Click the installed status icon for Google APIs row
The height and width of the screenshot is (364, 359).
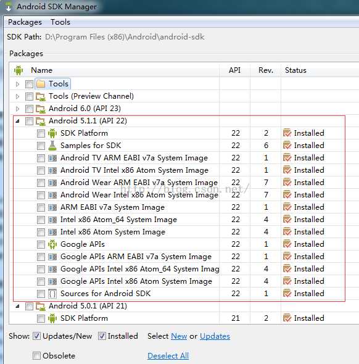[x=287, y=244]
